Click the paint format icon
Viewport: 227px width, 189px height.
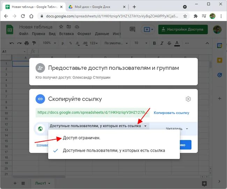[34, 43]
